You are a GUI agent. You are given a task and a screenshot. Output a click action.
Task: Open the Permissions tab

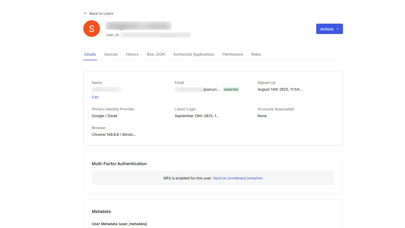[x=233, y=54]
